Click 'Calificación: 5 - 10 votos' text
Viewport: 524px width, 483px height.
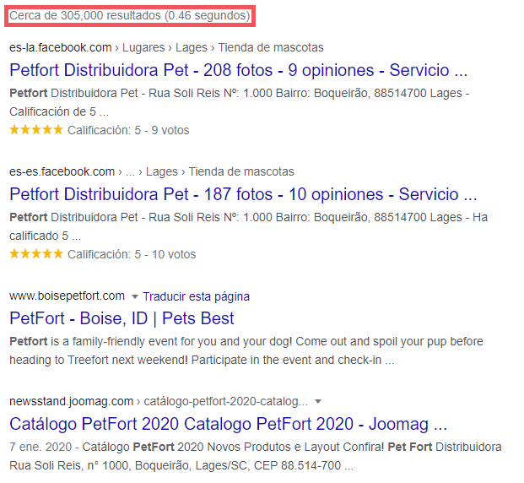click(132, 254)
